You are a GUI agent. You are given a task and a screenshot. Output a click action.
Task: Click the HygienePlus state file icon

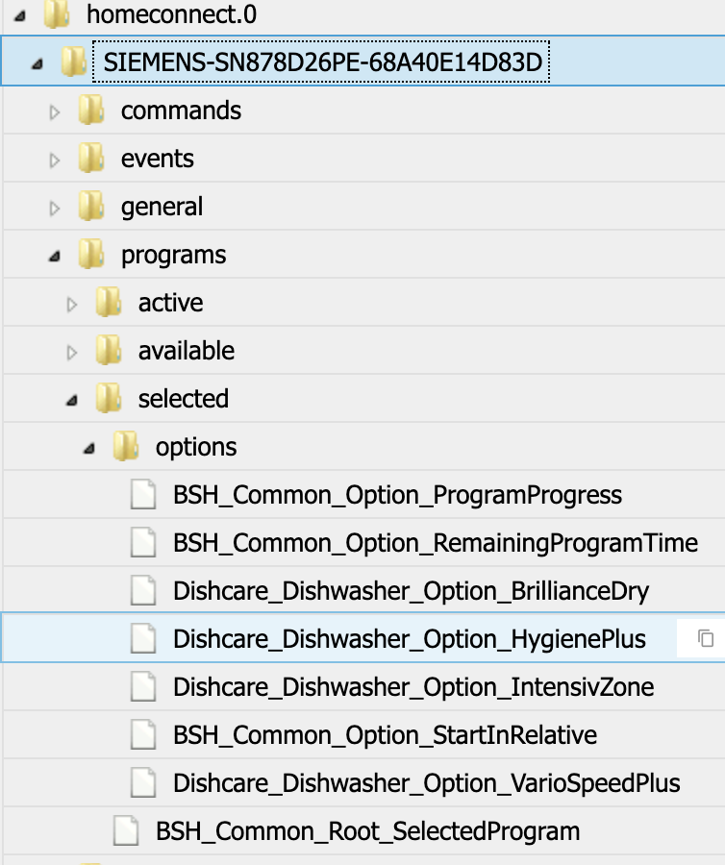point(143,638)
